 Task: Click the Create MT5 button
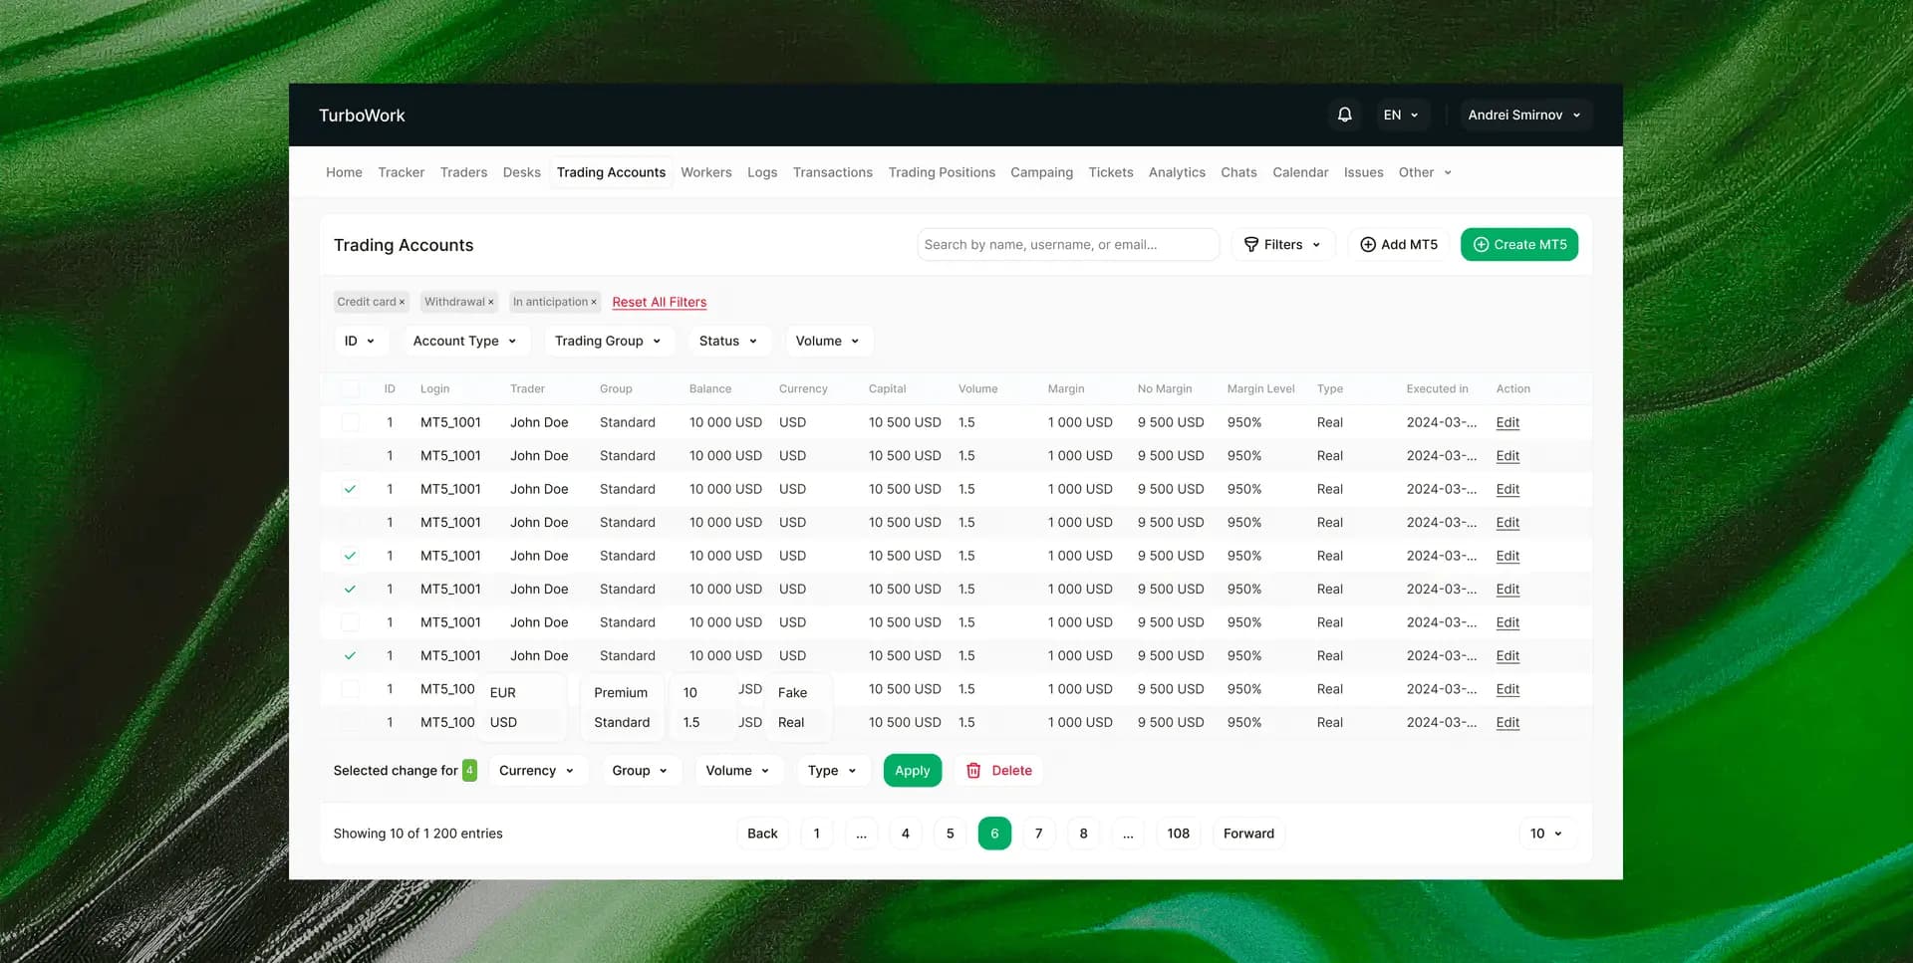tap(1519, 244)
